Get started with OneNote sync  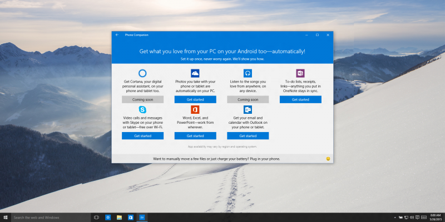pyautogui.click(x=300, y=99)
